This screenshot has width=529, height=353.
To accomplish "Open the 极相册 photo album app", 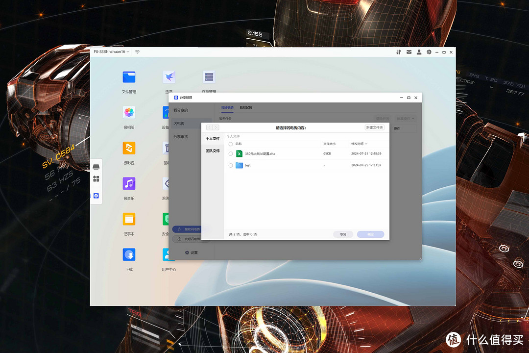I will tap(129, 113).
